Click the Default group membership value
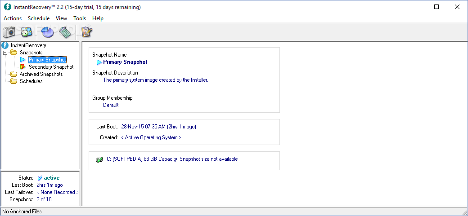Screen dimensions: 468x216 pyautogui.click(x=111, y=105)
